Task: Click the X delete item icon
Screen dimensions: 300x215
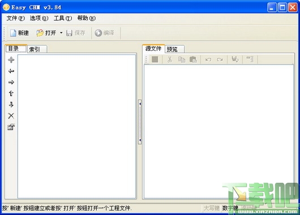Action: point(11,115)
